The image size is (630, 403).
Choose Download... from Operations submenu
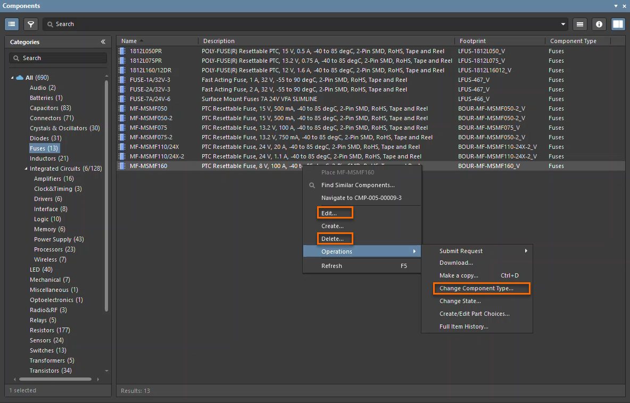click(x=477, y=263)
